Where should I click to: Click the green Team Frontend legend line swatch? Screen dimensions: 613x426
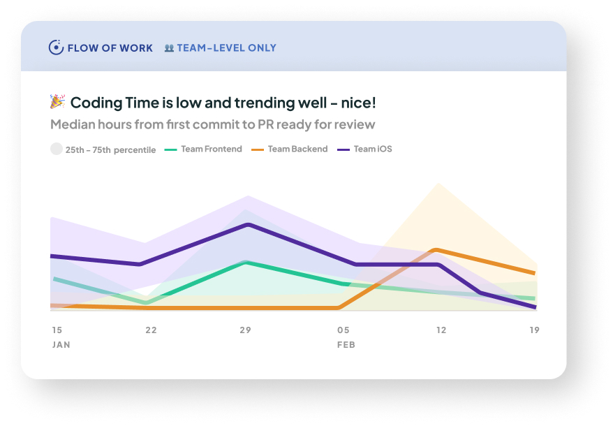(x=170, y=149)
